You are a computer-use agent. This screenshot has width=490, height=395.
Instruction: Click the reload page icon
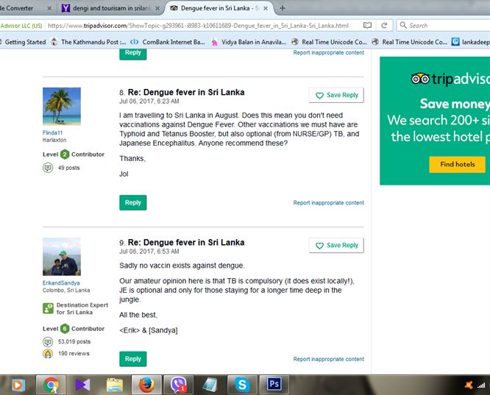coord(385,25)
